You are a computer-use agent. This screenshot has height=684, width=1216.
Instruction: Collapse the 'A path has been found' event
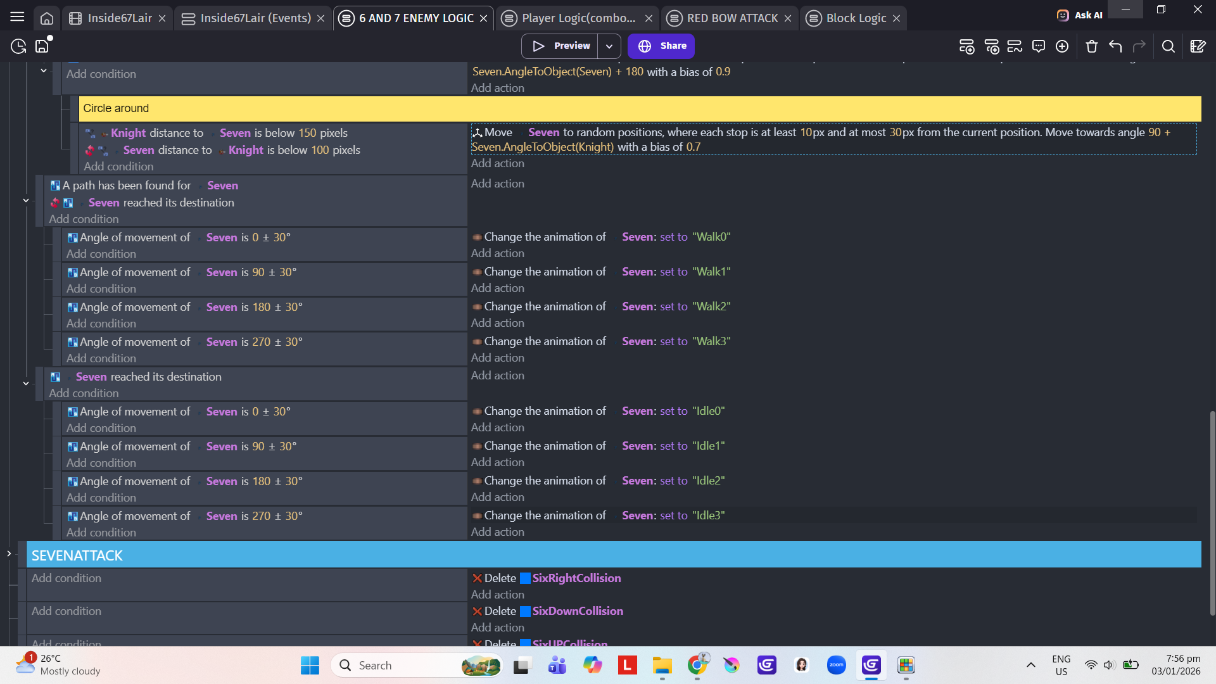click(26, 201)
